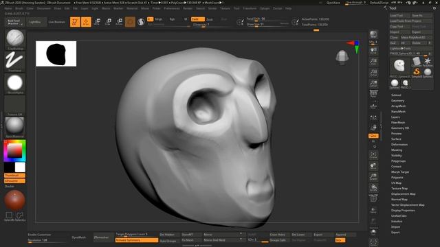Click the DynaMesh button
Screen dimensions: 440x247
click(79, 237)
